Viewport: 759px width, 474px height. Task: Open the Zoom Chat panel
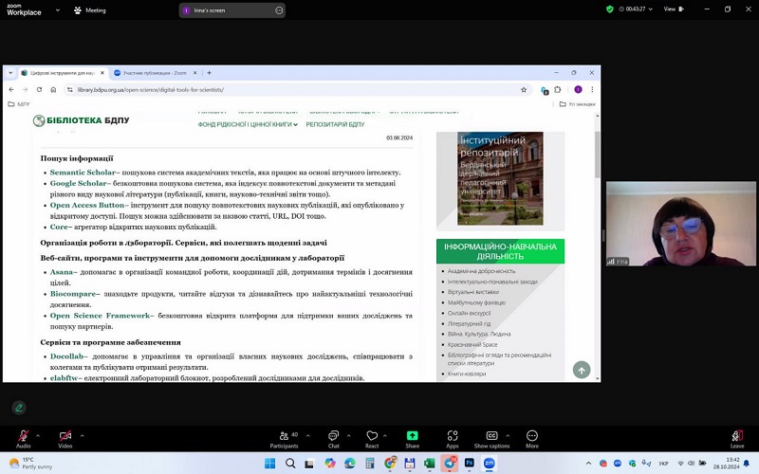(334, 438)
